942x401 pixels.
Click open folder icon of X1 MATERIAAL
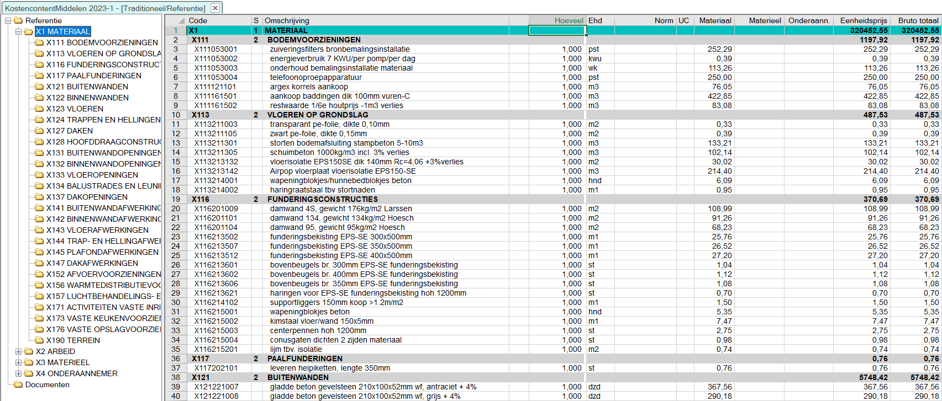(x=29, y=31)
